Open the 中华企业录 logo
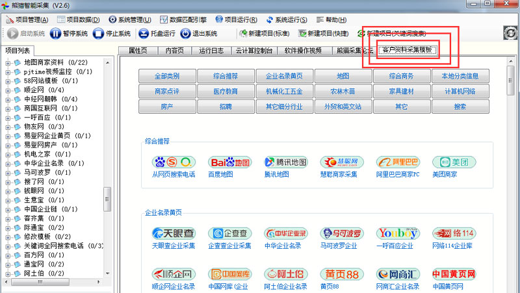Image resolution: width=520 pixels, height=293 pixels. (x=286, y=233)
